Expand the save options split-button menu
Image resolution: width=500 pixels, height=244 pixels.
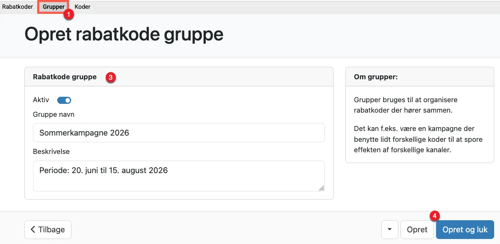click(x=389, y=229)
